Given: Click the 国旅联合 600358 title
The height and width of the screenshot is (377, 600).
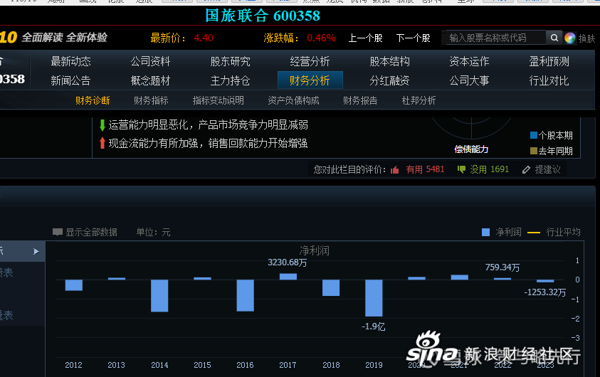Looking at the screenshot, I should point(263,16).
